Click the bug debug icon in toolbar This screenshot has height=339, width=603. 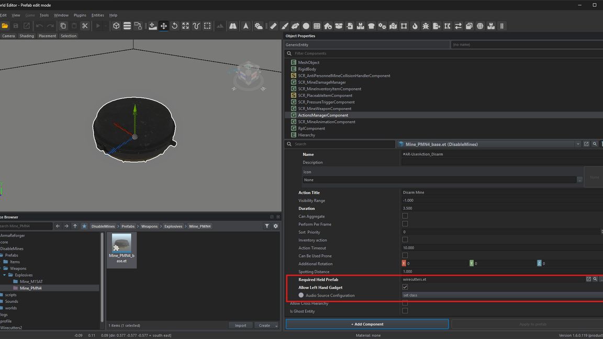click(x=426, y=26)
